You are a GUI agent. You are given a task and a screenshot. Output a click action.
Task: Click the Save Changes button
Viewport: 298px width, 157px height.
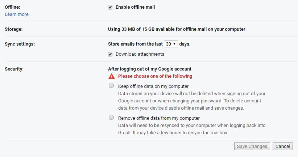click(252, 147)
